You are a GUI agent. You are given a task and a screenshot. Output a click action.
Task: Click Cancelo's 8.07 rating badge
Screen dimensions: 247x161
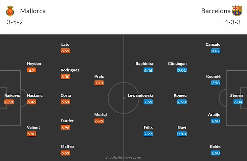(x=216, y=51)
